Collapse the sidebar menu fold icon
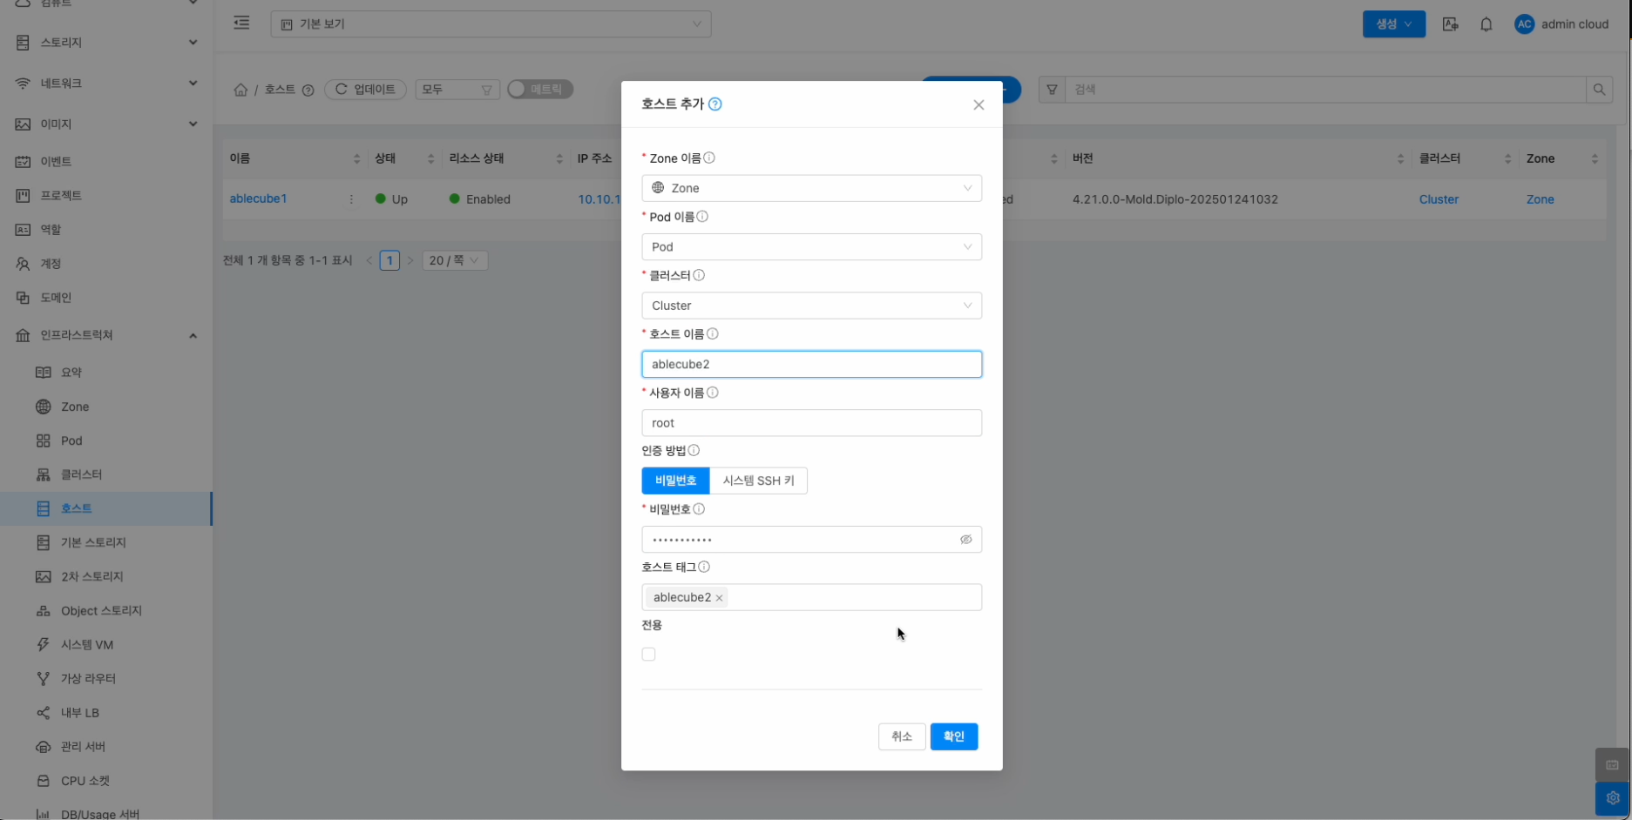This screenshot has width=1632, height=820. [241, 24]
